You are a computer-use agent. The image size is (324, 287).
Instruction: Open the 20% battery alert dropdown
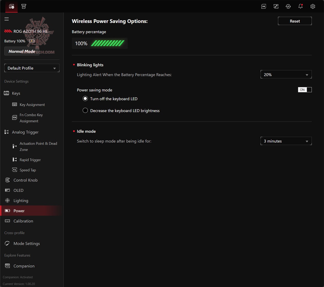286,75
